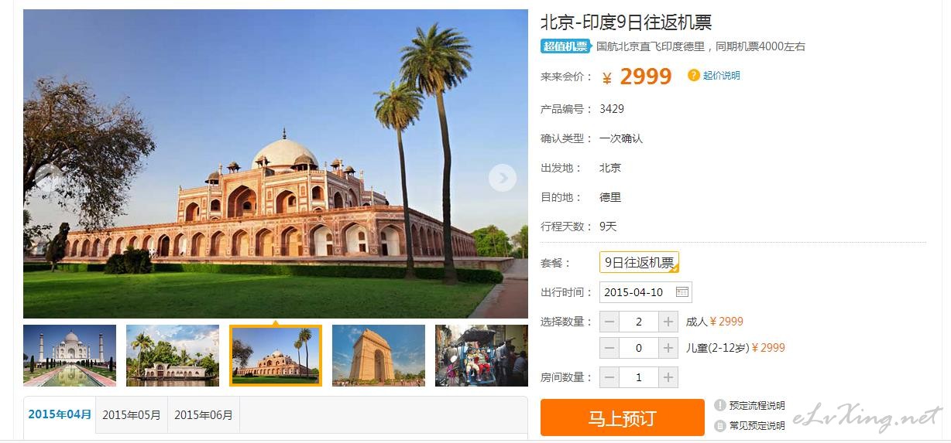Click the next image arrow on the photo
The height and width of the screenshot is (443, 951).
(503, 179)
